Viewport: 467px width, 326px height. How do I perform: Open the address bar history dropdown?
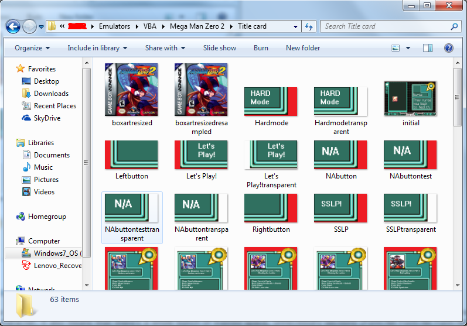coord(295,26)
